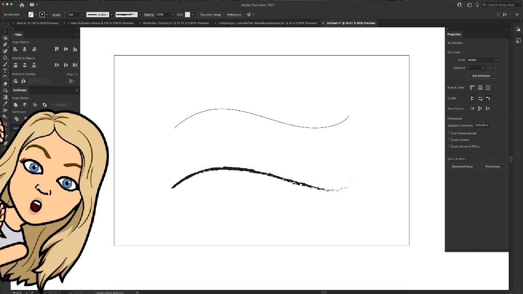Toggle Transparency Grid in Properties
Viewport: 523px width, 294px height.
pos(488,87)
